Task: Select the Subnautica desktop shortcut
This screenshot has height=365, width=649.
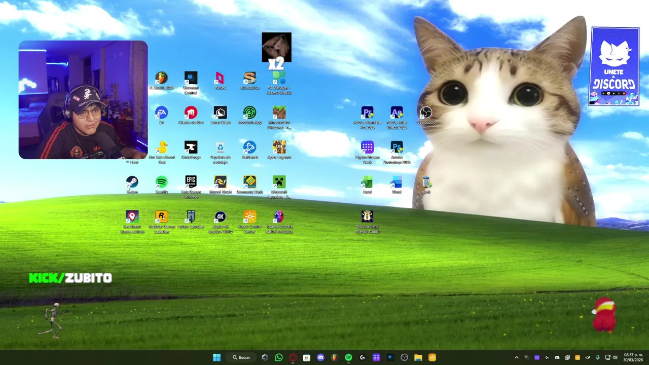Action: tap(249, 81)
